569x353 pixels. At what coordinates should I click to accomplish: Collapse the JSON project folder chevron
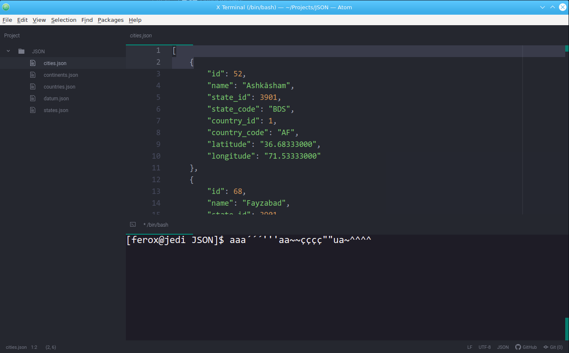[8, 51]
